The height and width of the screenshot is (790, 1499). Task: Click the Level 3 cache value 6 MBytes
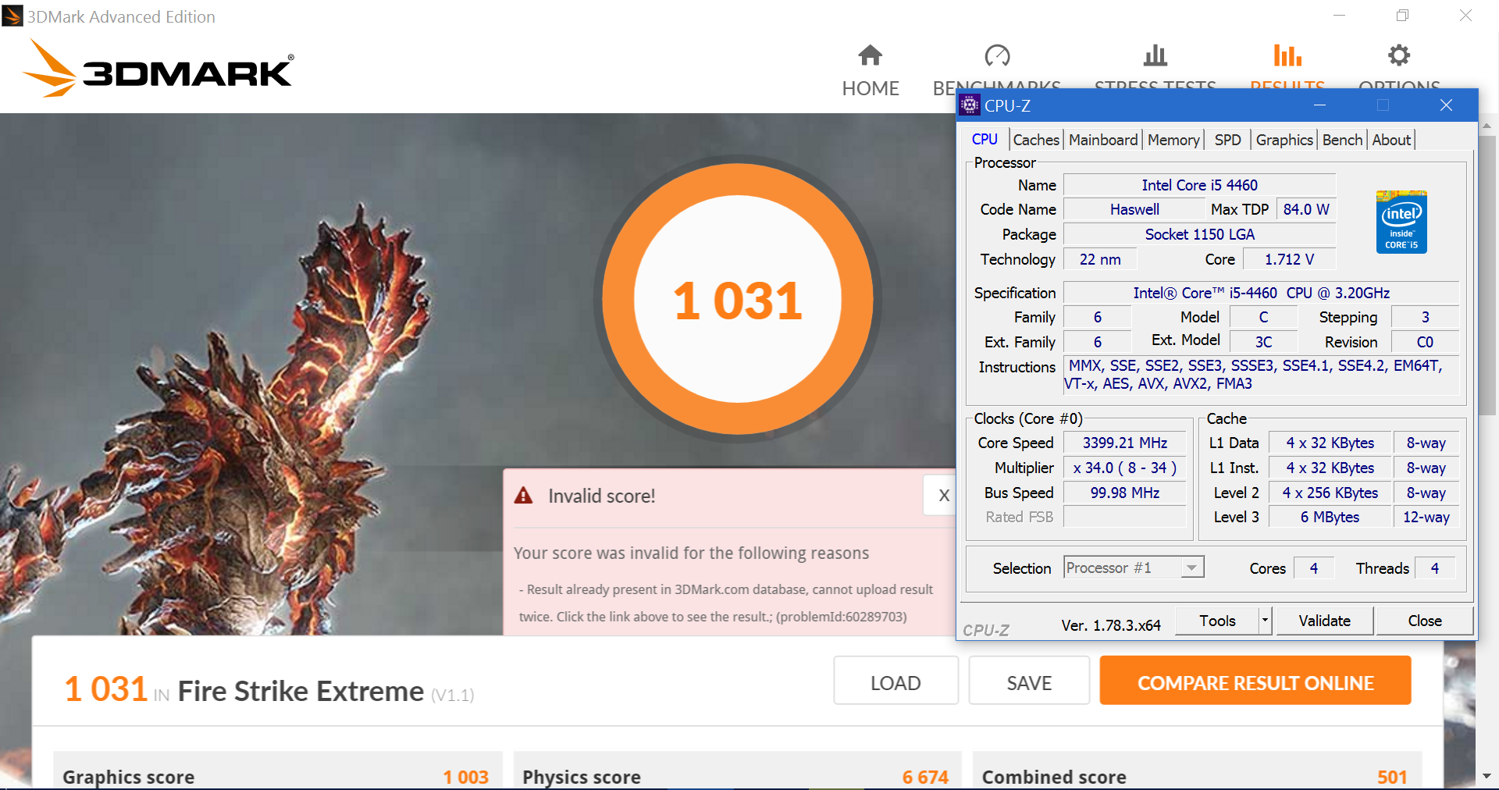point(1330,517)
